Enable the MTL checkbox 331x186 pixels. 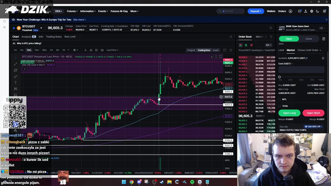[280, 99]
